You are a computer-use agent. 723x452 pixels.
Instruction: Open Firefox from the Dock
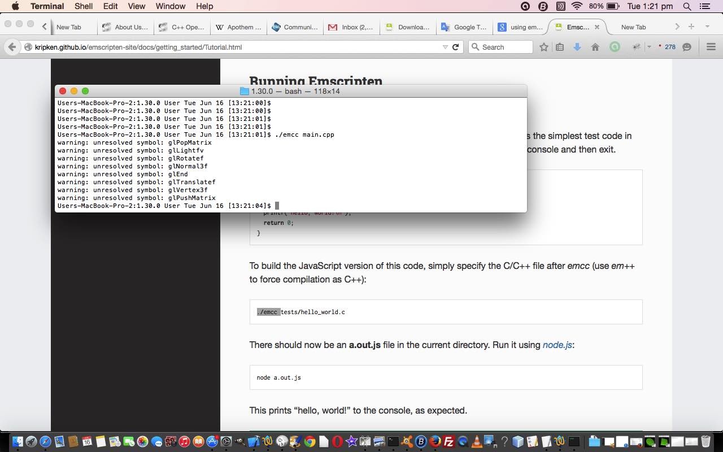435,441
